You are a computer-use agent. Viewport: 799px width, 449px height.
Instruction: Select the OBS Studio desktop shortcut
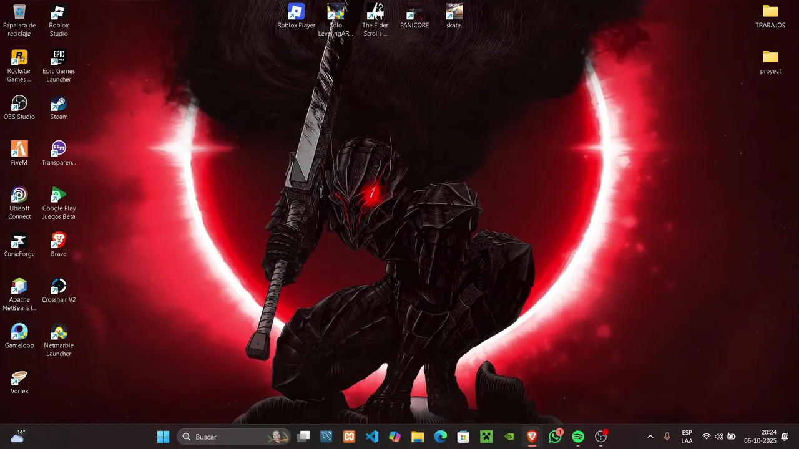[19, 107]
